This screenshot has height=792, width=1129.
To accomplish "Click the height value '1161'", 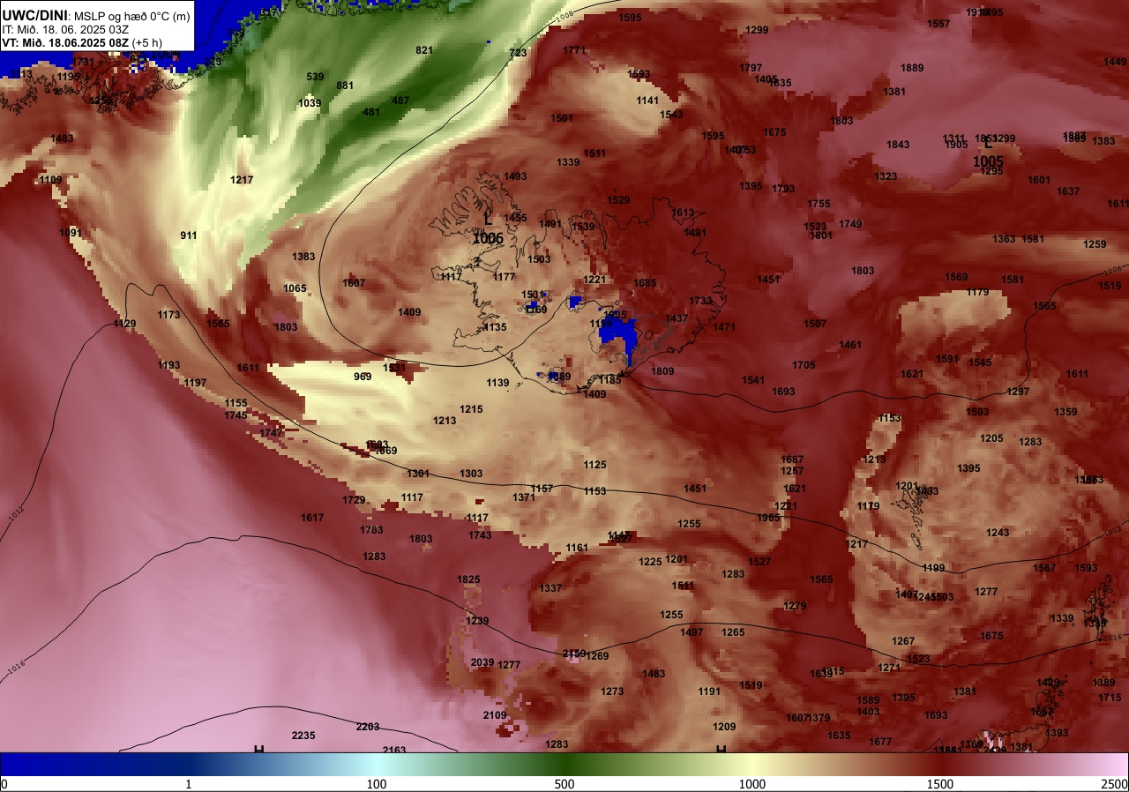I will pyautogui.click(x=577, y=548).
